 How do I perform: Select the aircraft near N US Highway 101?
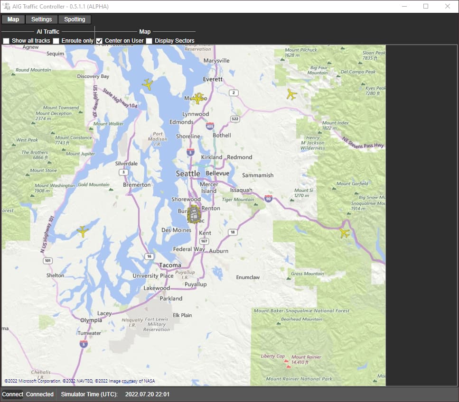click(83, 231)
